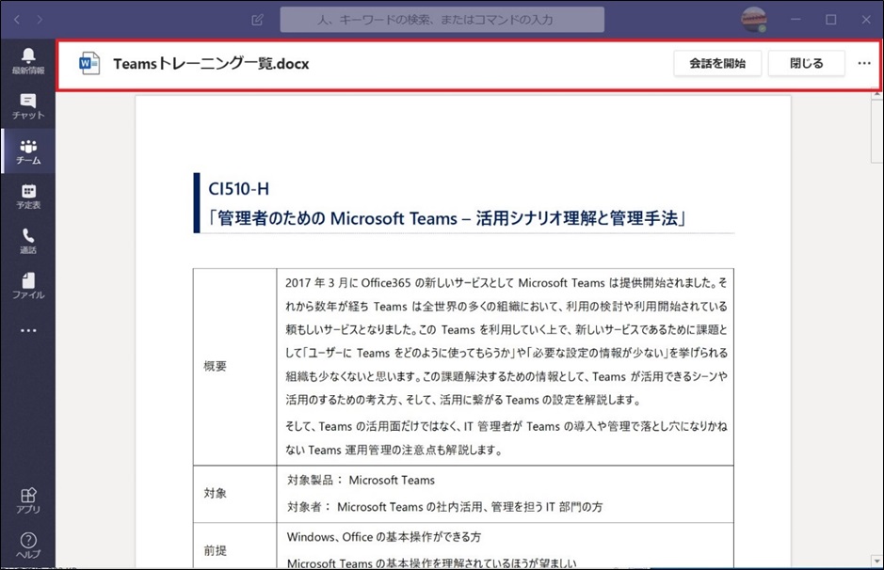Image resolution: width=884 pixels, height=570 pixels.
Task: Select the Teams (チーム) sidebar icon
Action: pyautogui.click(x=28, y=150)
